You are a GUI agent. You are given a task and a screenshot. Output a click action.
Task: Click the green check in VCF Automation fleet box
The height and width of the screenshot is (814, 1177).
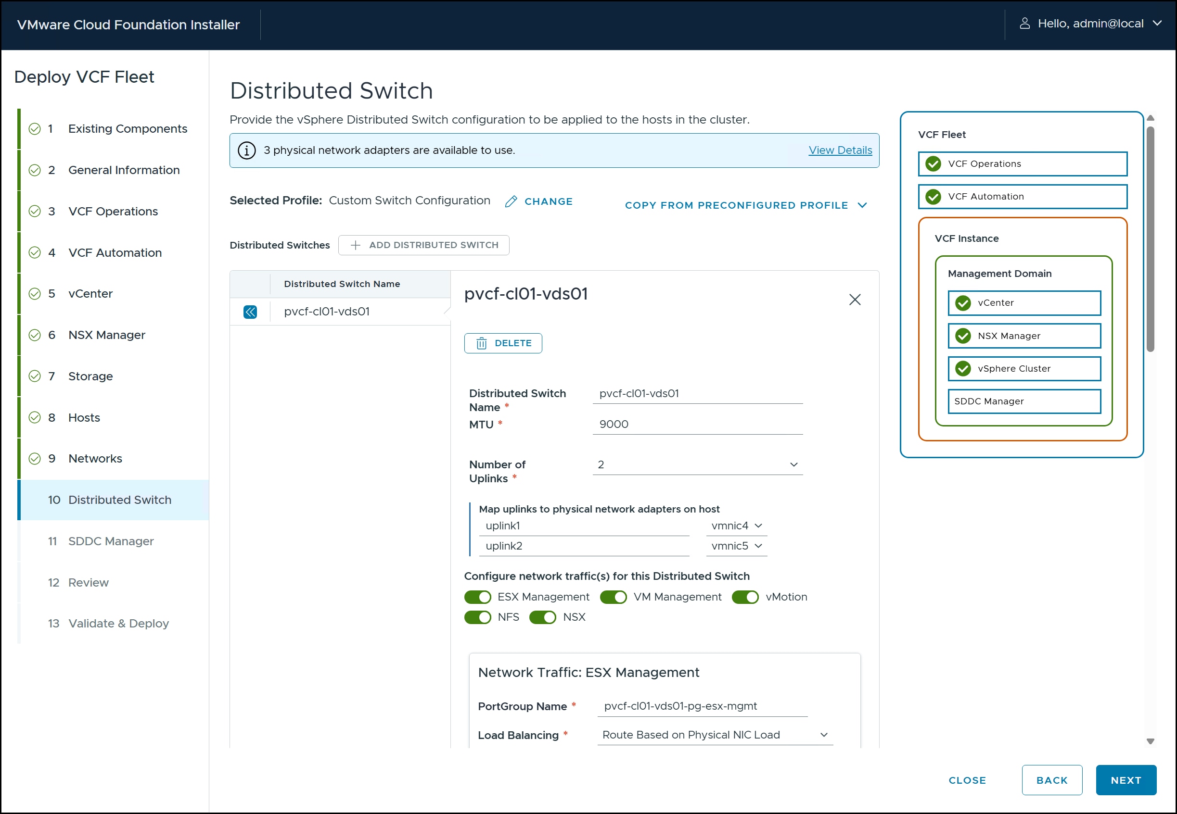click(933, 196)
